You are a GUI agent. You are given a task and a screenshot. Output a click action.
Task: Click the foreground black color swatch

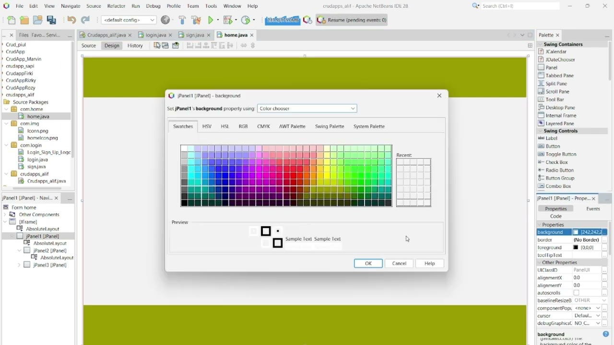[576, 247]
